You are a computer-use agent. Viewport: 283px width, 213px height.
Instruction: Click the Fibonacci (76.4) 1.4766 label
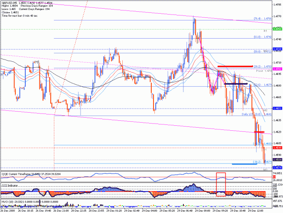coord(263,19)
